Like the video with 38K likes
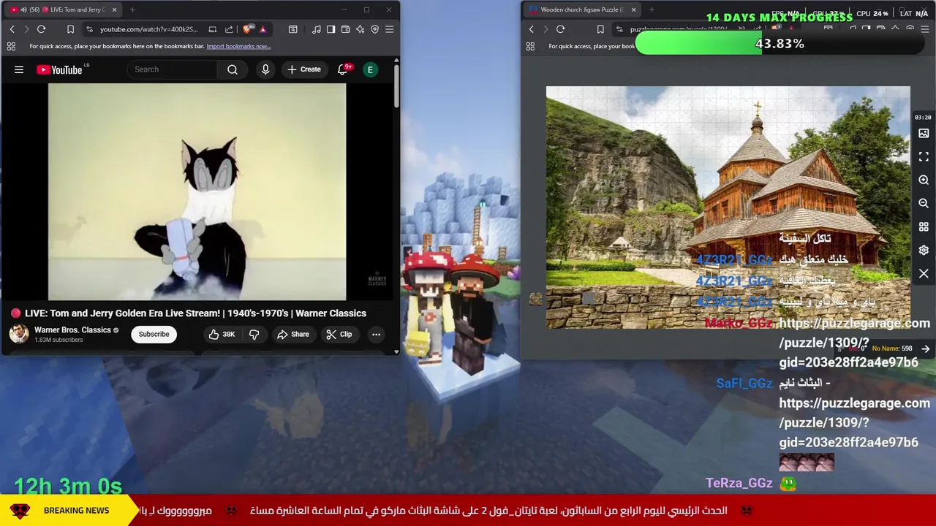Image resolution: width=936 pixels, height=526 pixels. click(x=221, y=334)
